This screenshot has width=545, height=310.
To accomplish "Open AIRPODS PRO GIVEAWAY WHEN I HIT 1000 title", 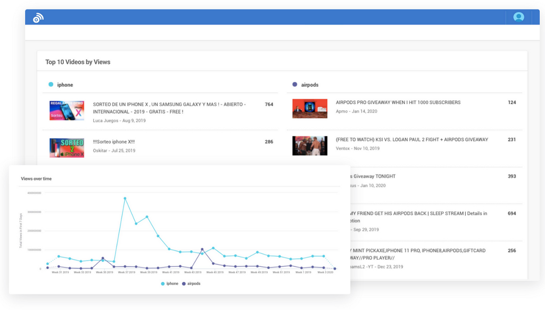I will [398, 102].
